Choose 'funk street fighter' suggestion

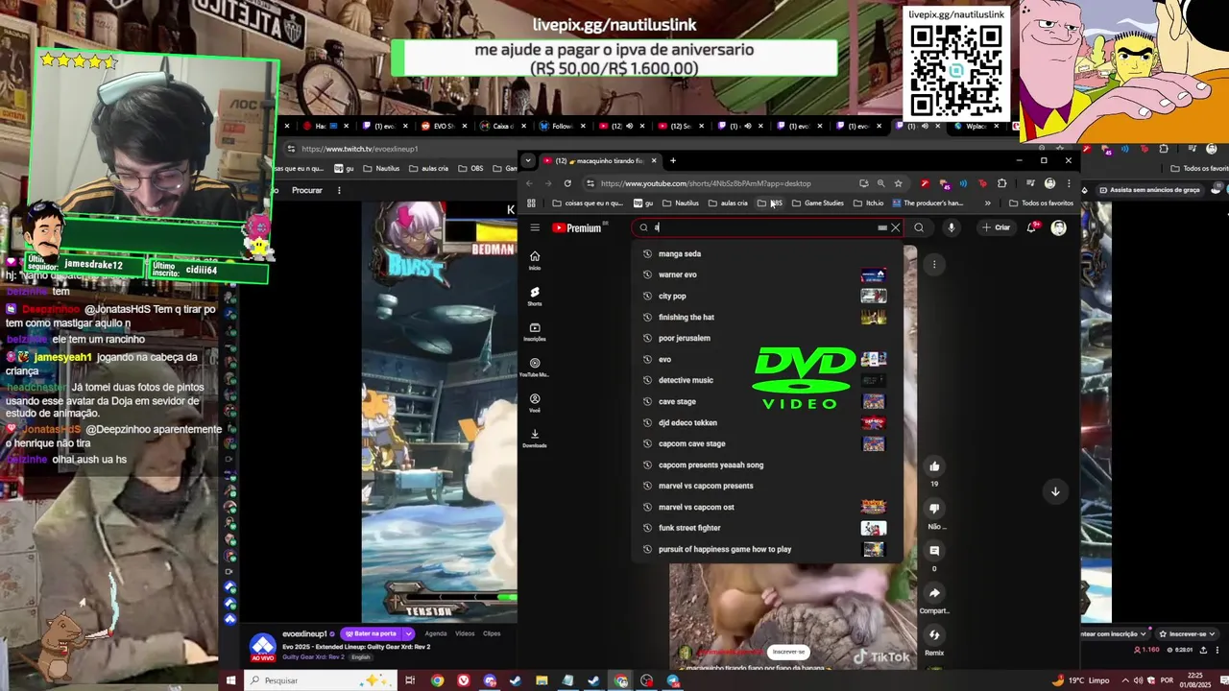click(x=766, y=528)
